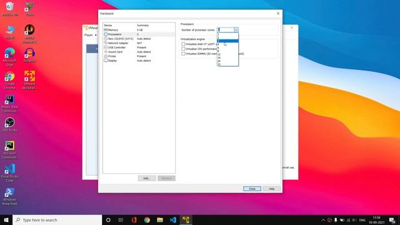Click Cortana circle in taskbar
The height and width of the screenshot is (225, 400).
(x=108, y=220)
